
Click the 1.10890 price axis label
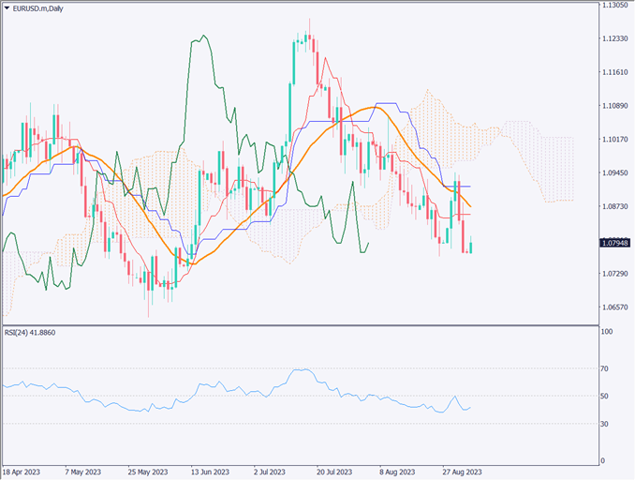[x=615, y=106]
